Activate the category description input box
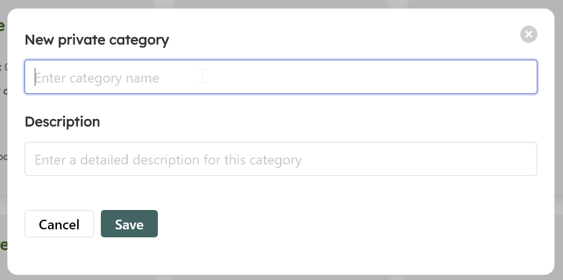Image resolution: width=563 pixels, height=280 pixels. [x=281, y=159]
